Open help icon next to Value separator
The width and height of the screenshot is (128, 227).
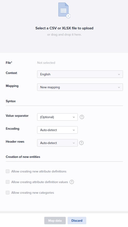[82, 117]
